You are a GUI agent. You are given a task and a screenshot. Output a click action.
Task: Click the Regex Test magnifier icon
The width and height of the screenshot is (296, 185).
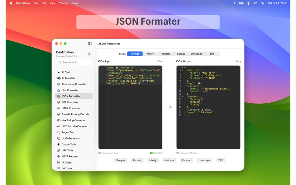point(59,132)
